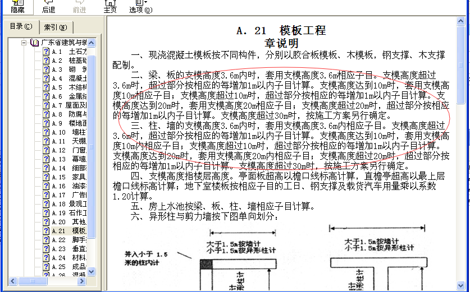Click the line 六、异形柱与剪力墙按下图单向划分
Image resolution: width=470 pixels, height=292 pixels.
205,216
